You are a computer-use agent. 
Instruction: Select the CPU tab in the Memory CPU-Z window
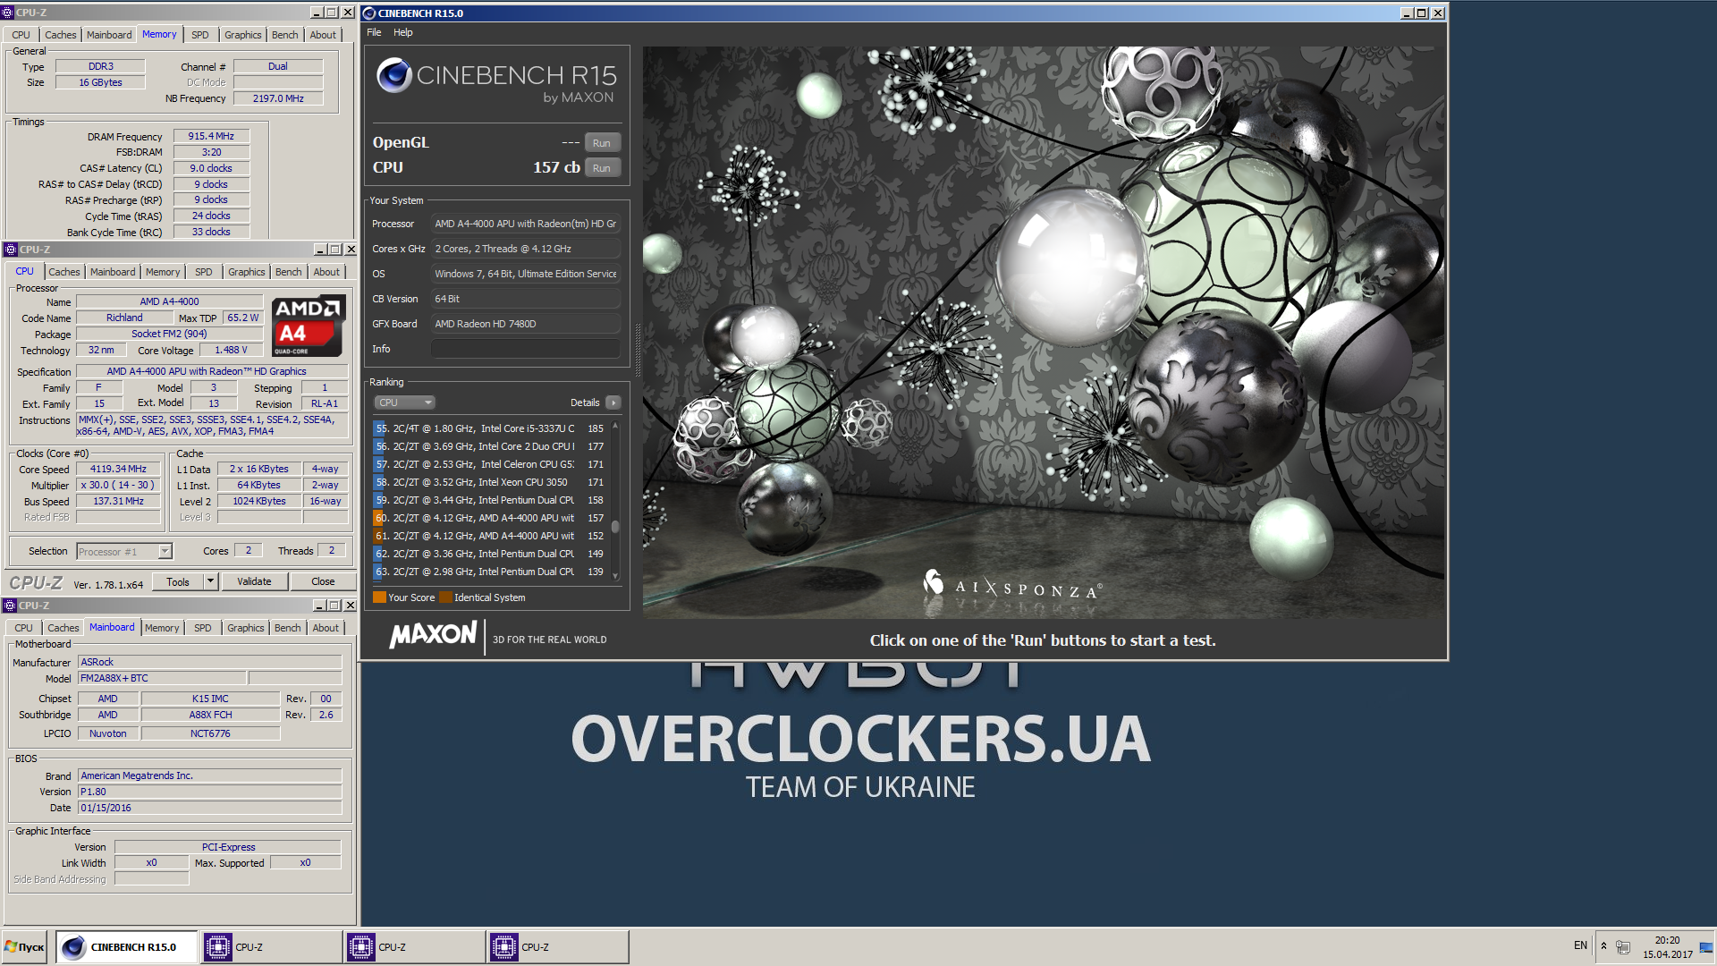[x=21, y=35]
